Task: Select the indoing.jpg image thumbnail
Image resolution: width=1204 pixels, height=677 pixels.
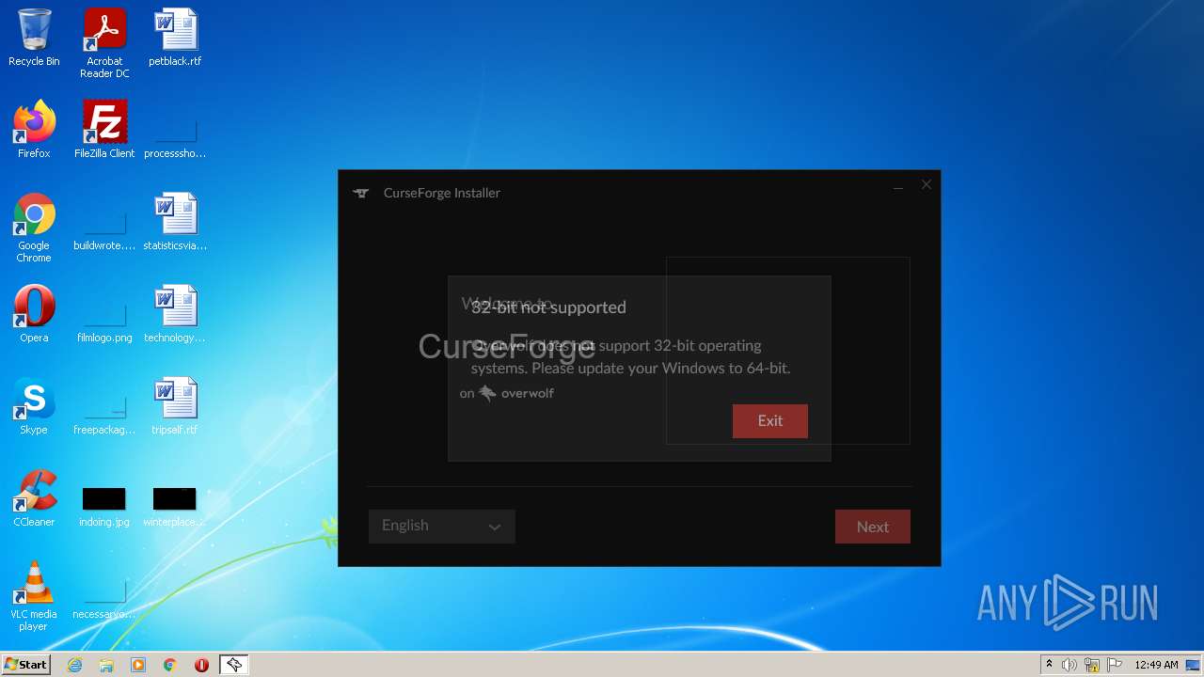Action: [x=104, y=498]
